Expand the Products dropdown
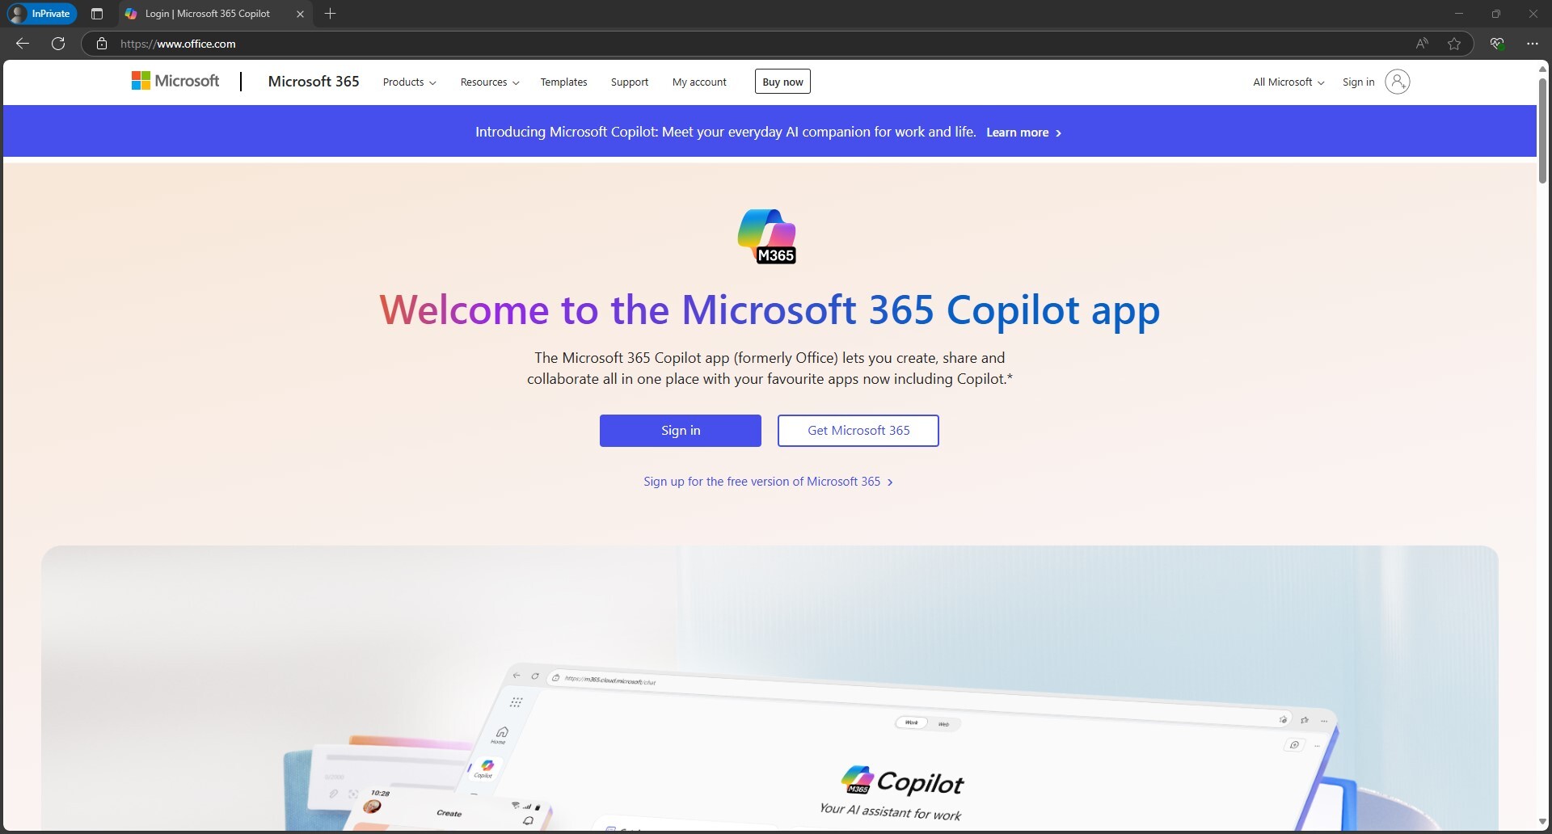The image size is (1552, 834). coord(408,82)
